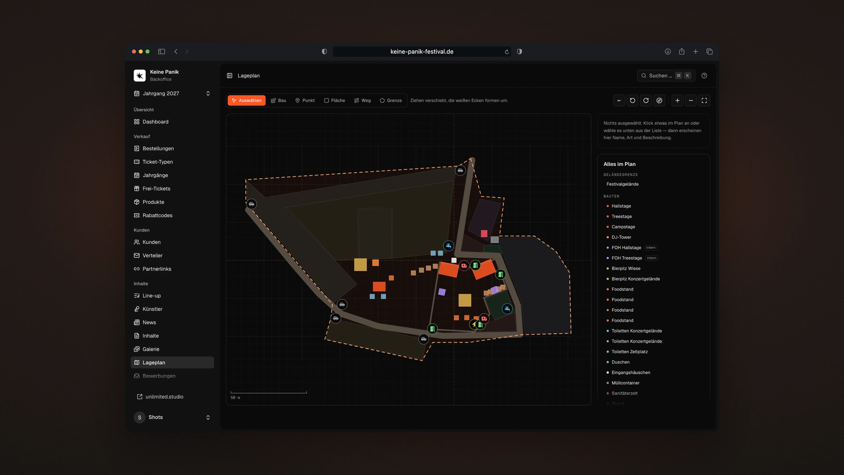This screenshot has width=844, height=475.
Task: Open the Shots user menu
Action: [172, 417]
